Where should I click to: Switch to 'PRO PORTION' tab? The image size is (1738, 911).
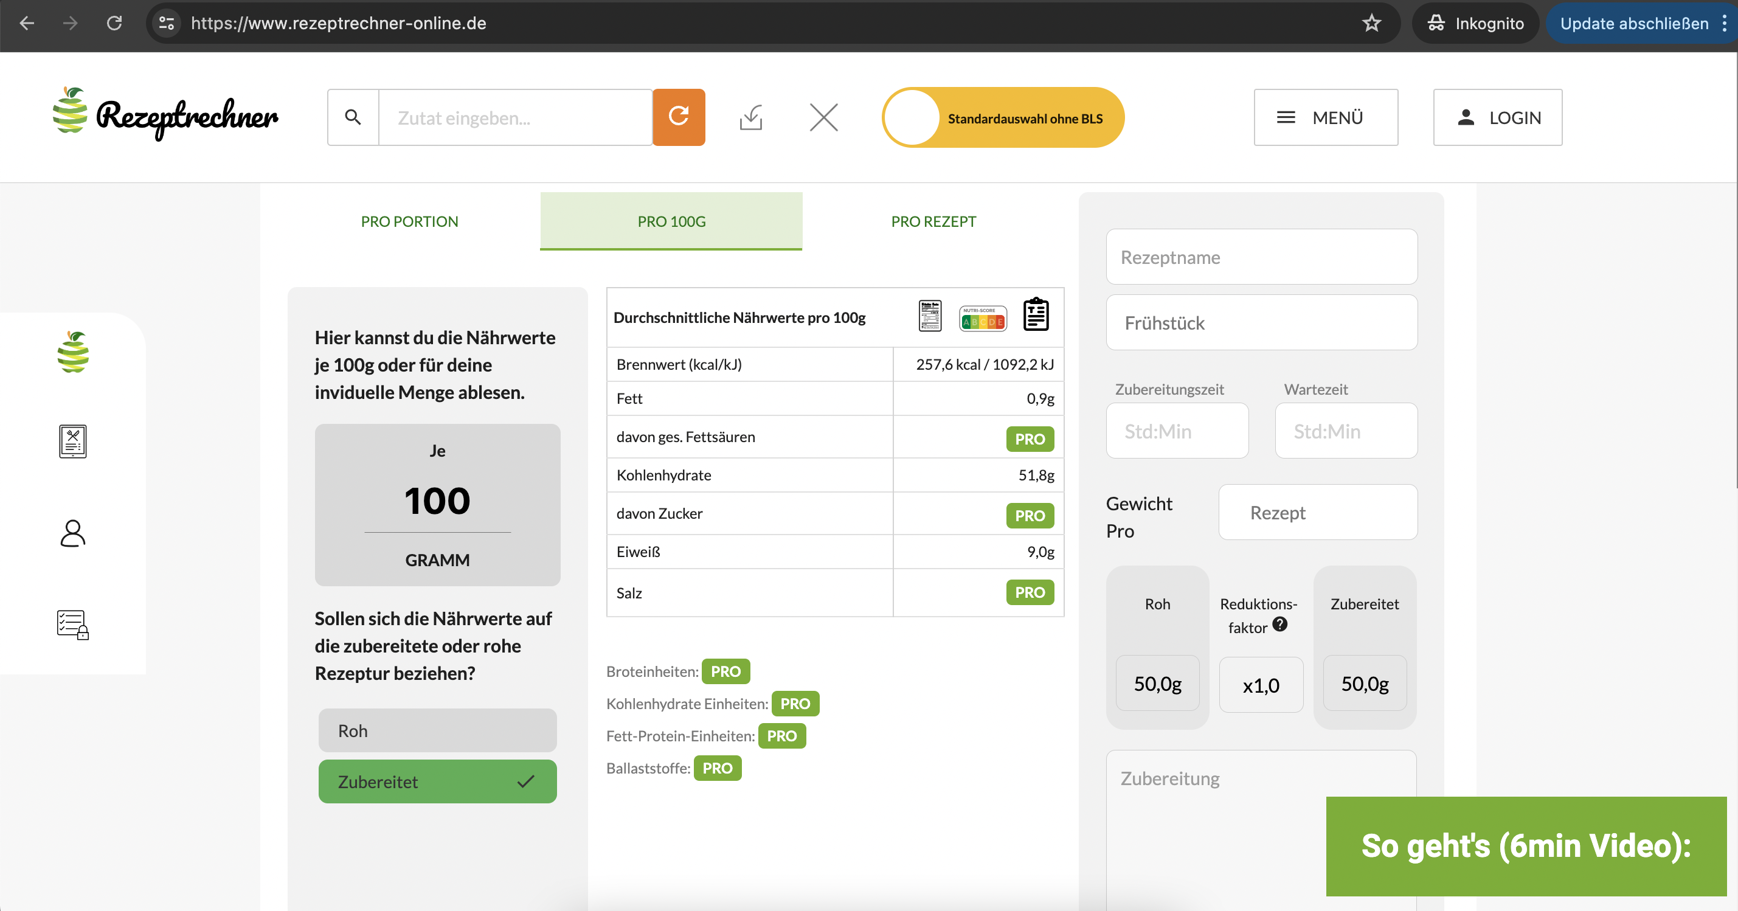(x=408, y=221)
